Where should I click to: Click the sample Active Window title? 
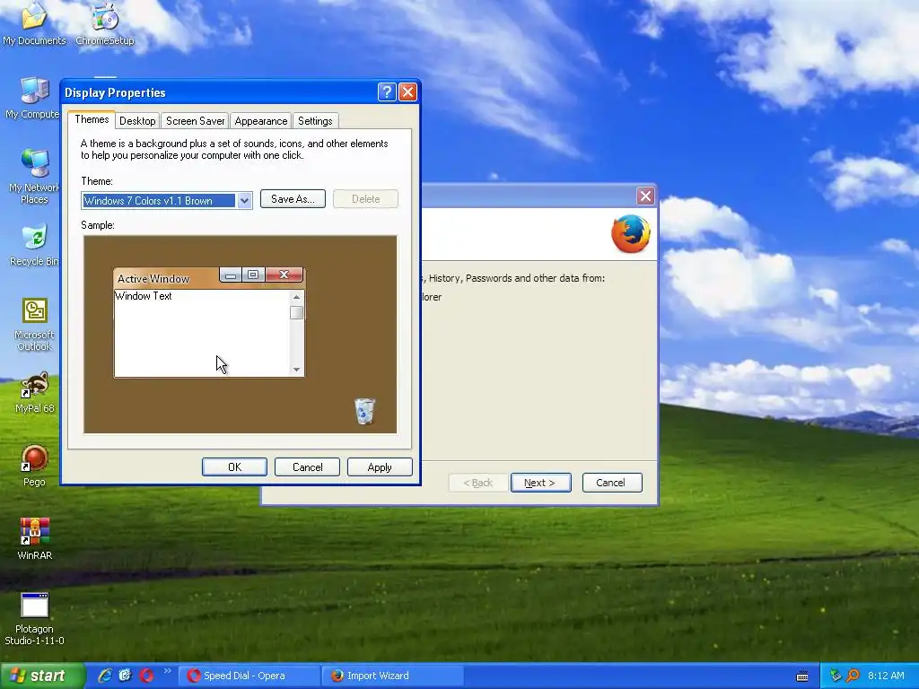pyautogui.click(x=153, y=279)
